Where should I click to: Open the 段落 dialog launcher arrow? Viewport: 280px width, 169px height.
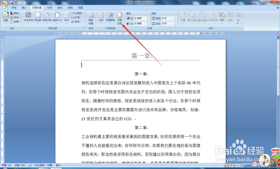(177, 27)
